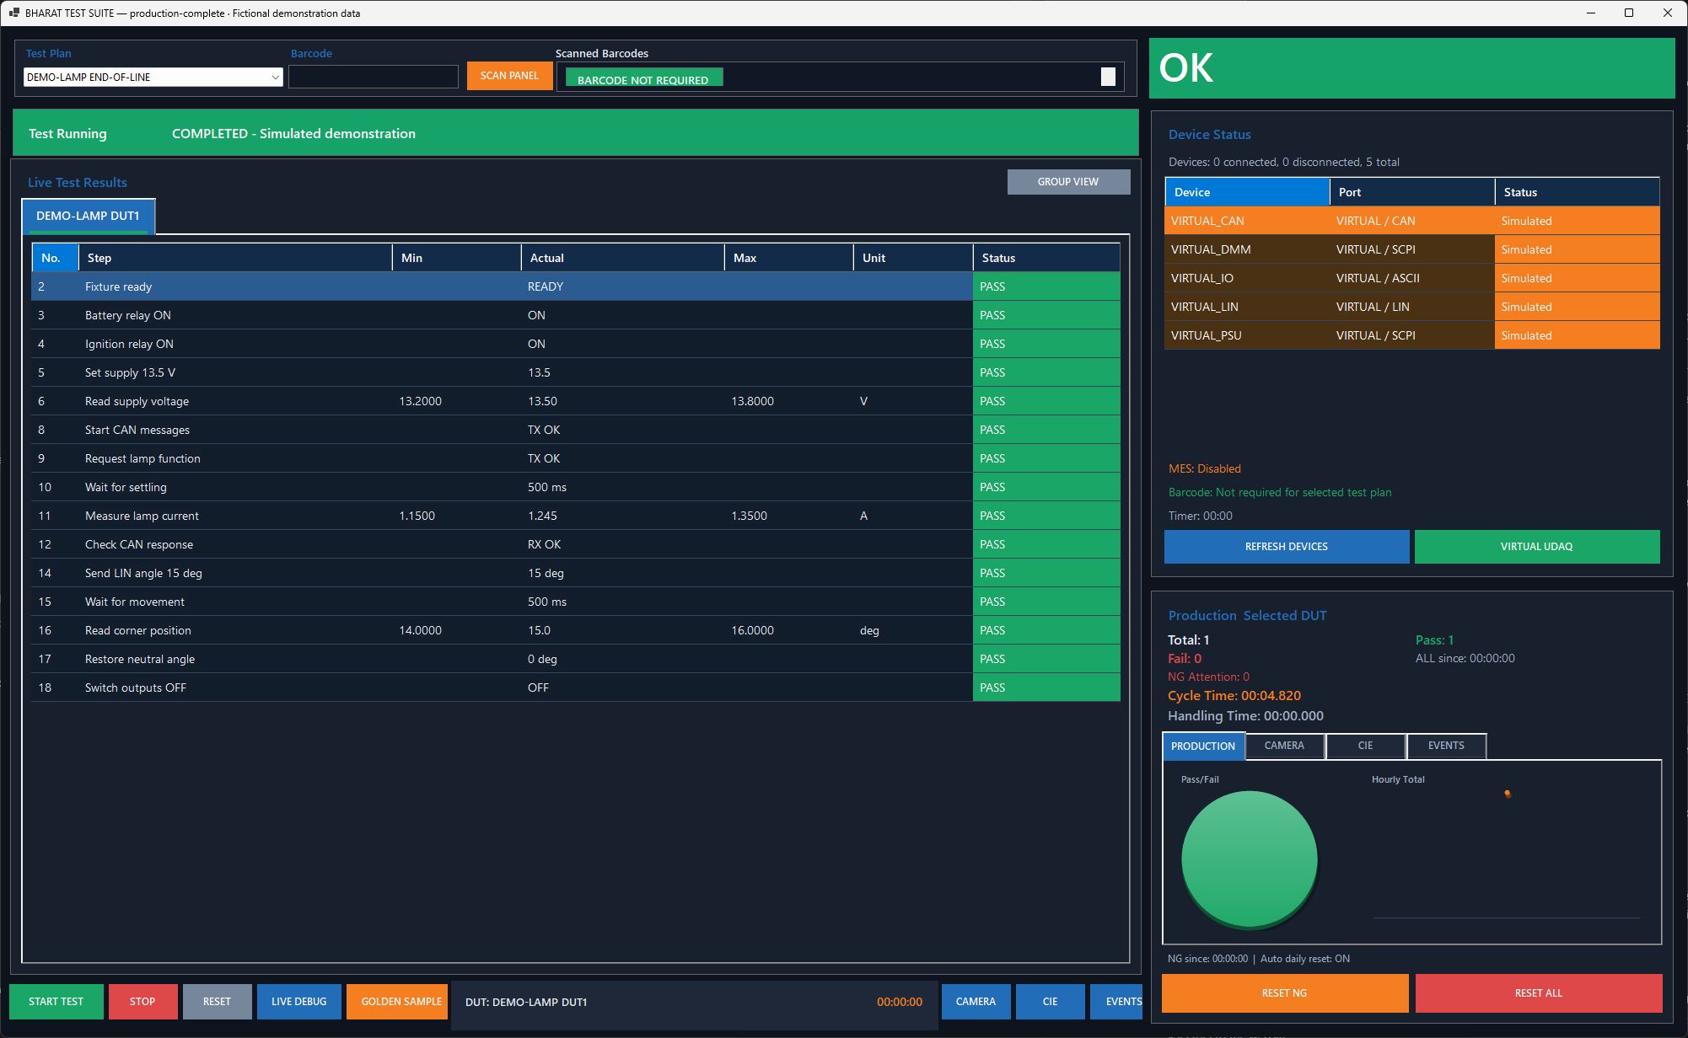Screen dimensions: 1688x1038
Task: Open VIRTUAL UDAQ
Action: tap(1537, 547)
